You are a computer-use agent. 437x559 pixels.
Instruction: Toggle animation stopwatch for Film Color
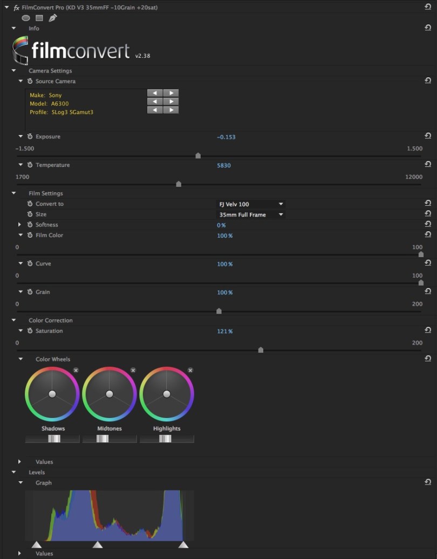pos(30,235)
